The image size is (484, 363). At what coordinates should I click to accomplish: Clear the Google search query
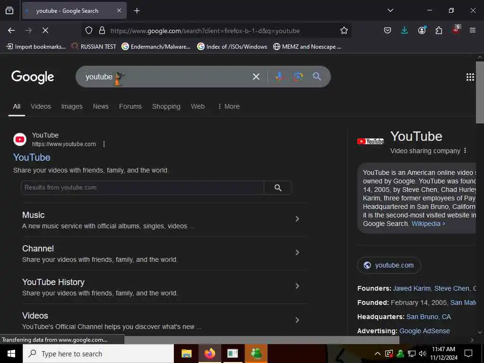coord(256,77)
